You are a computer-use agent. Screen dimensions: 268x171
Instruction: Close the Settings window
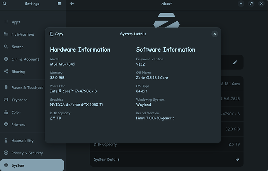261,3
